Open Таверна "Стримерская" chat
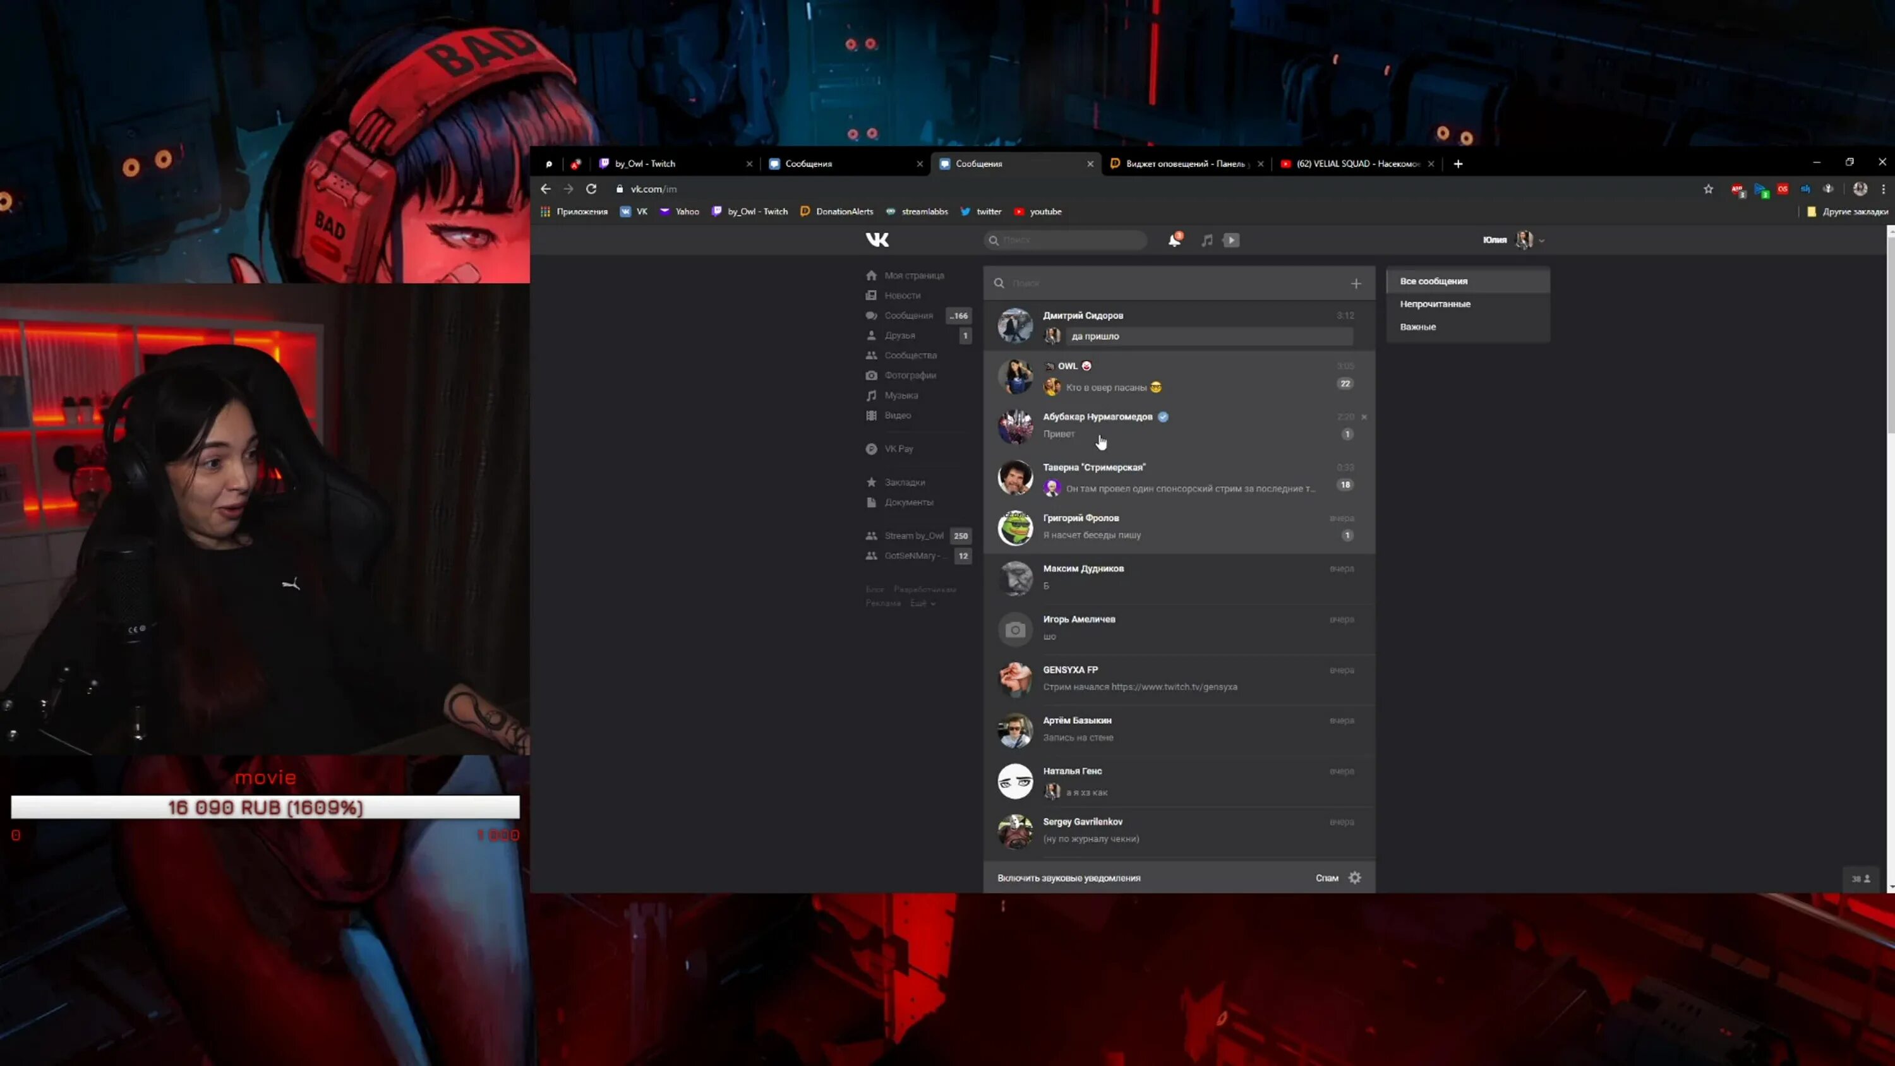Image resolution: width=1895 pixels, height=1066 pixels. (1179, 477)
